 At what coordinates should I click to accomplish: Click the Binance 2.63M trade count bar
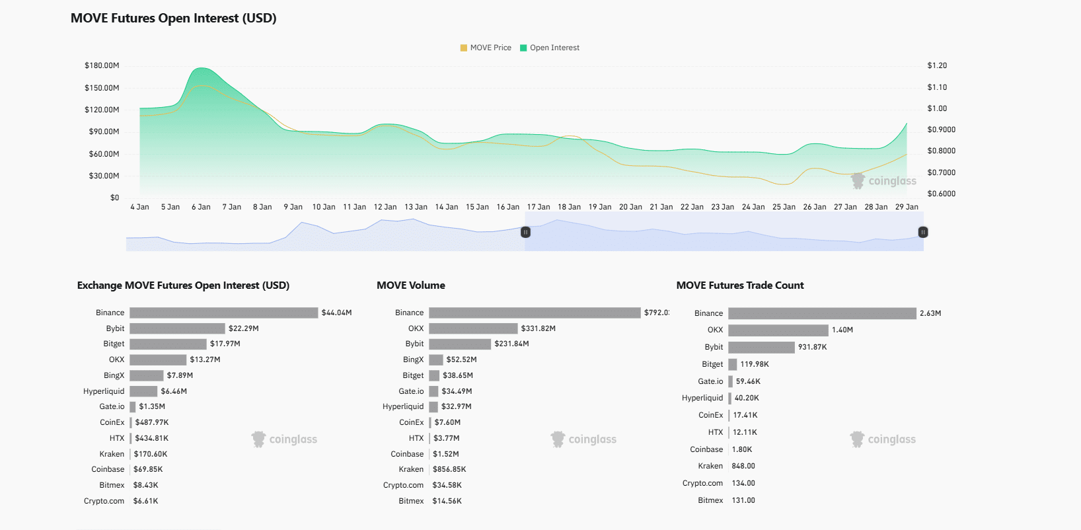823,313
